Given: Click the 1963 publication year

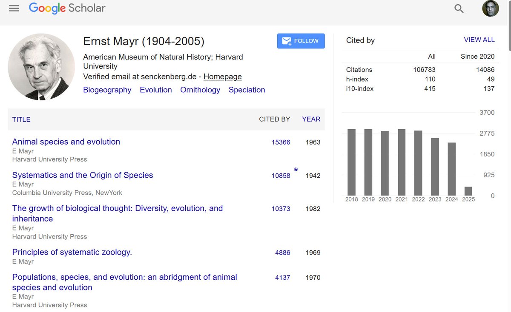Looking at the screenshot, I should (313, 142).
